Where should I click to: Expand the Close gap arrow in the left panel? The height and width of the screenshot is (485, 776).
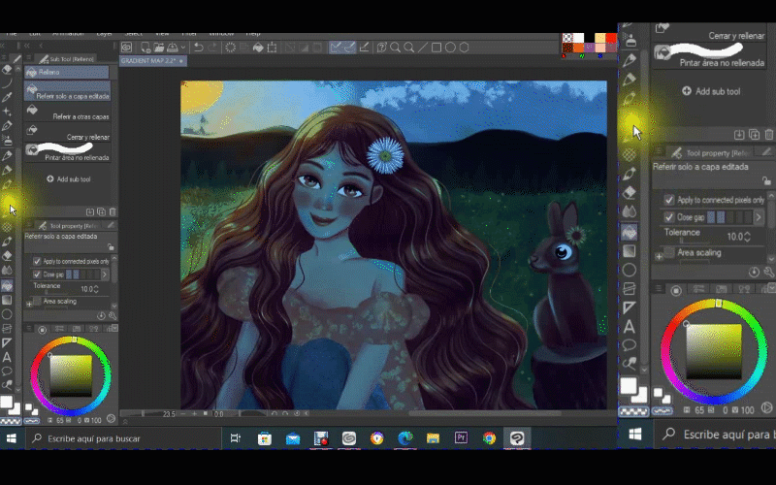click(105, 275)
